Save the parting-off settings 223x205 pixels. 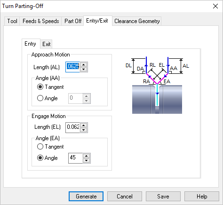[163, 196]
